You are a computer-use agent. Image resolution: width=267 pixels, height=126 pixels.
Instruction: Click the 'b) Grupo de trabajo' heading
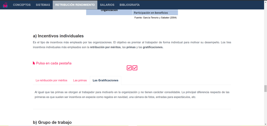click(52, 123)
